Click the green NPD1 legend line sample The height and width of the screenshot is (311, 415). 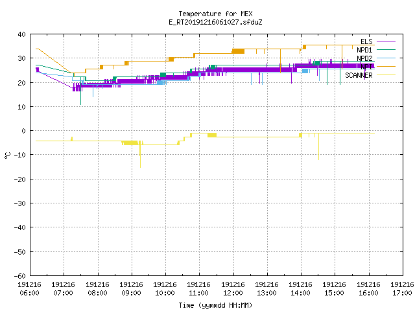pos(386,49)
